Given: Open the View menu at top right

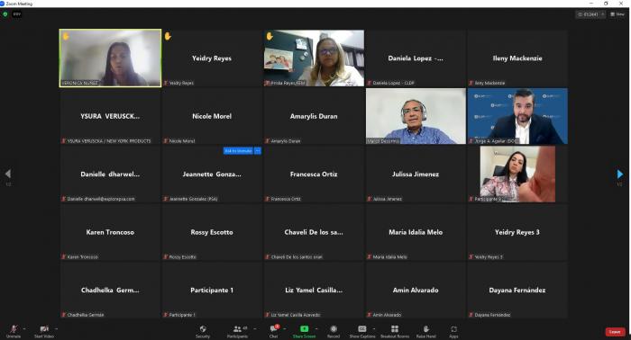Looking at the screenshot, I should click(617, 14).
